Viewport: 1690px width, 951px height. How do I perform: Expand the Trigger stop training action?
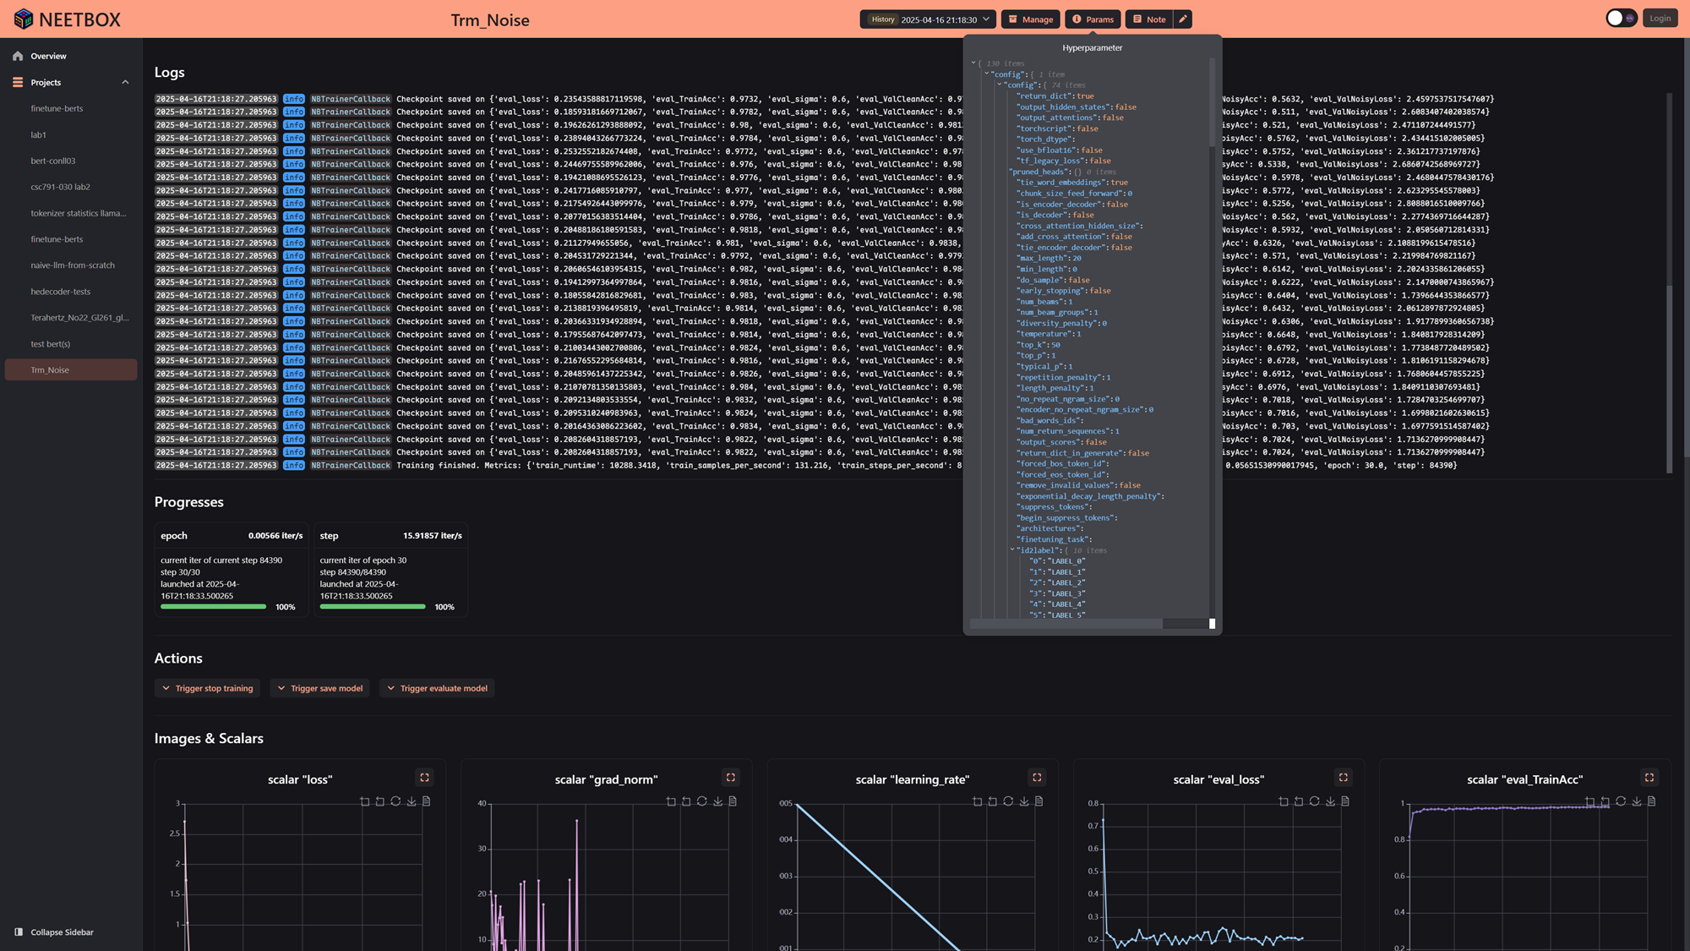point(207,688)
